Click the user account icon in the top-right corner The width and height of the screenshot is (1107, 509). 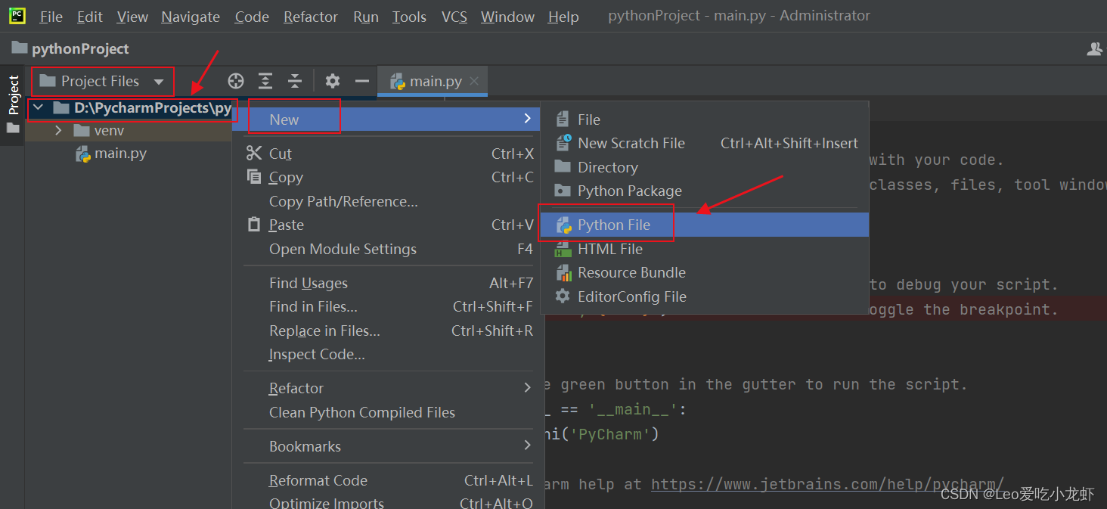click(x=1095, y=48)
